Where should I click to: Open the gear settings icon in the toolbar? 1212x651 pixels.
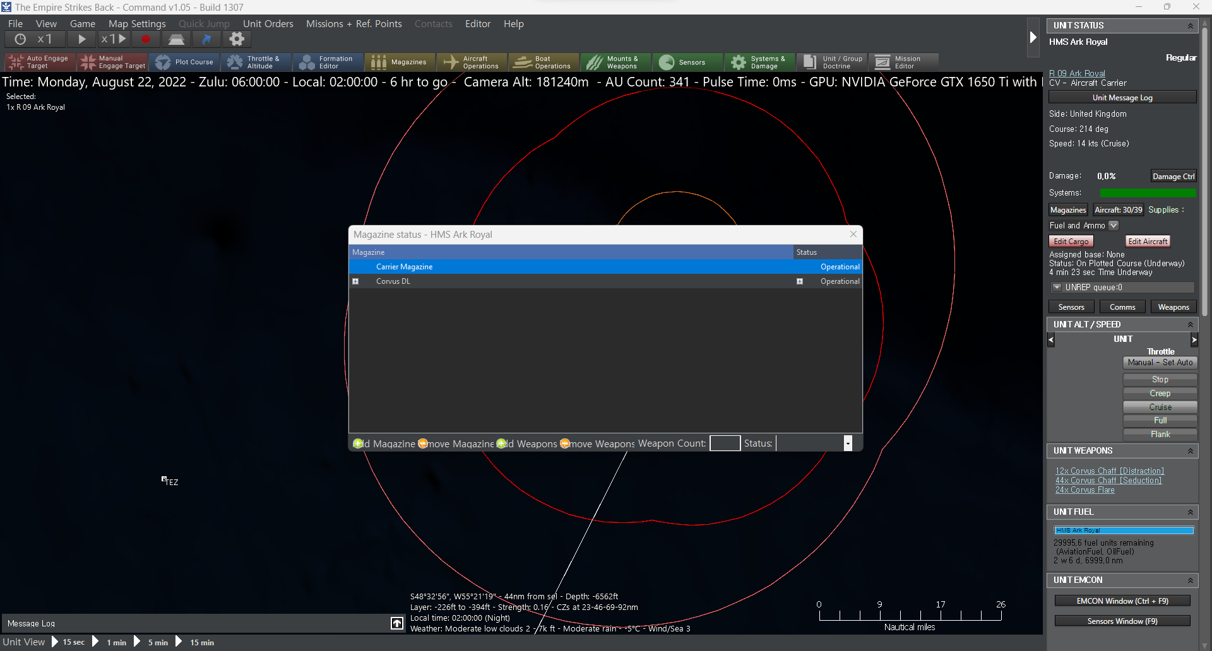click(x=237, y=39)
